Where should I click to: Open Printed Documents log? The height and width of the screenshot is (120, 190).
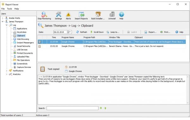click(25, 53)
